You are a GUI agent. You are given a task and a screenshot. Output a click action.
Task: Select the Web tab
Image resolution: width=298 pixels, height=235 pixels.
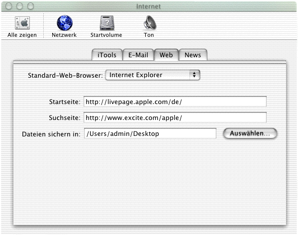point(166,55)
